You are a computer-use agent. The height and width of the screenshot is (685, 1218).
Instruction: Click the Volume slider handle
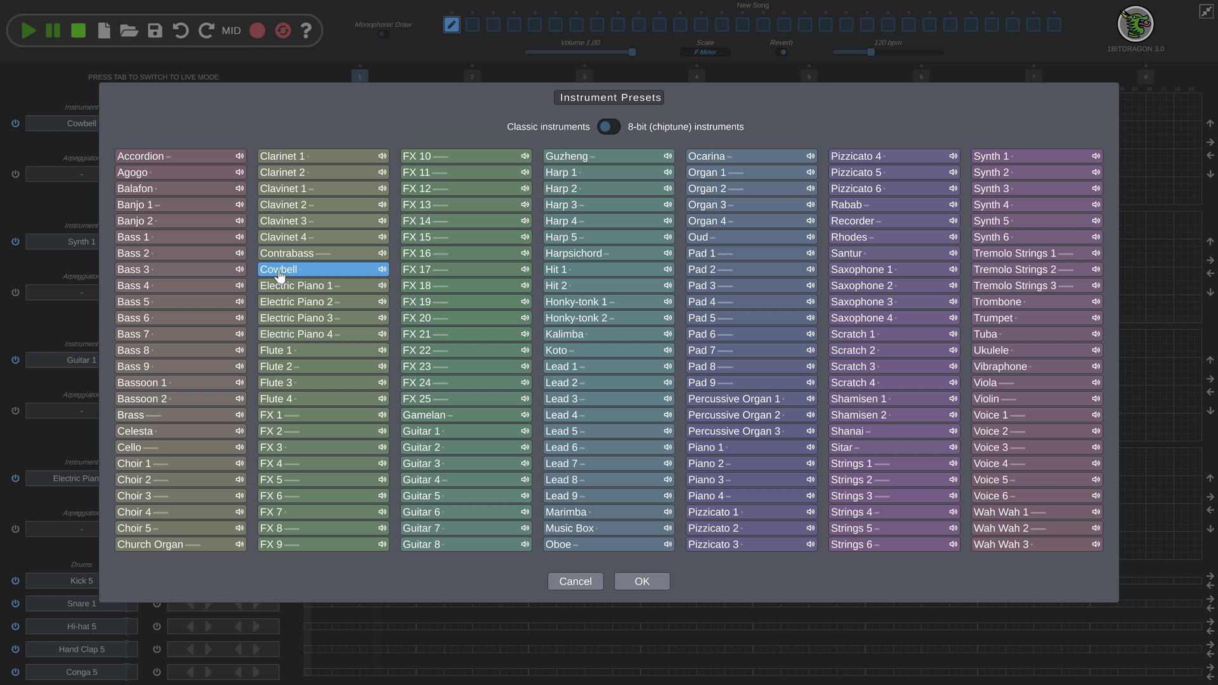632,53
